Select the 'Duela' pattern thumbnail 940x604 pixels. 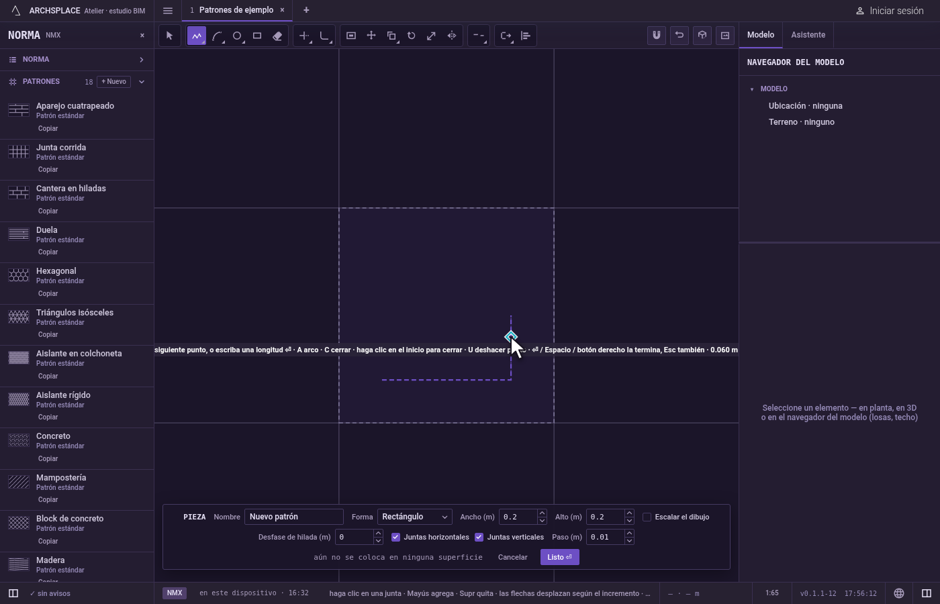coord(19,234)
